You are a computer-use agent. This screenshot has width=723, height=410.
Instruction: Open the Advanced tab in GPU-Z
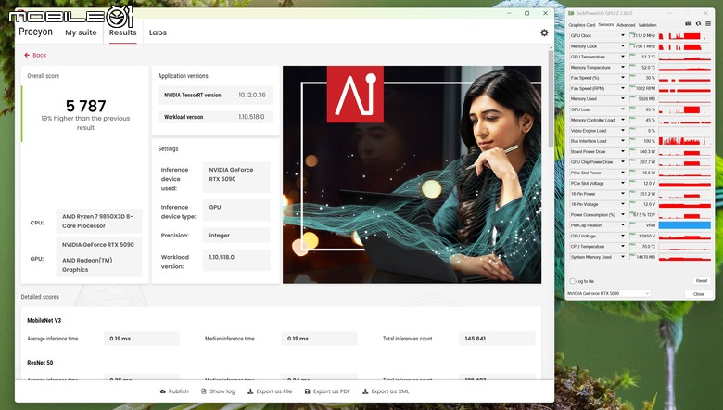click(626, 25)
